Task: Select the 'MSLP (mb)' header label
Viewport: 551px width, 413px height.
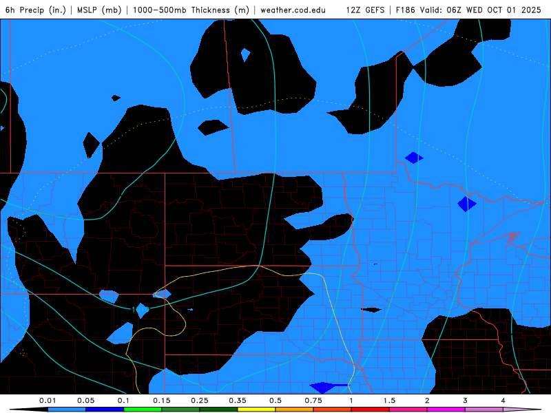Action: click(99, 10)
